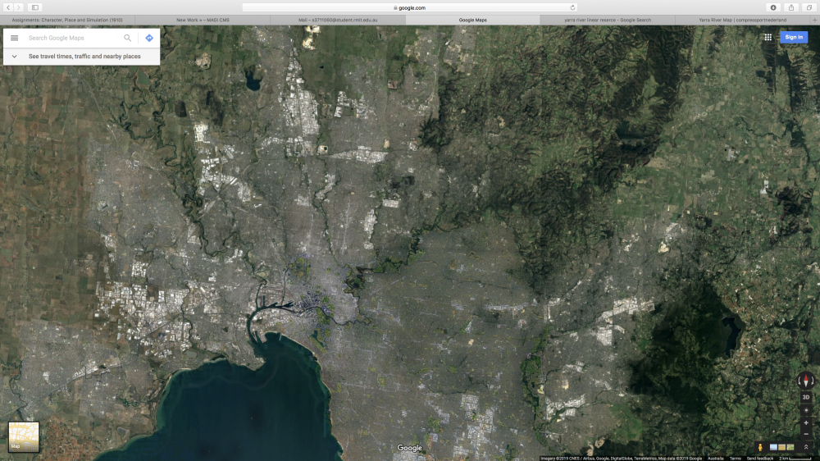
Task: Open directions with the blue arrow icon
Action: click(x=149, y=39)
